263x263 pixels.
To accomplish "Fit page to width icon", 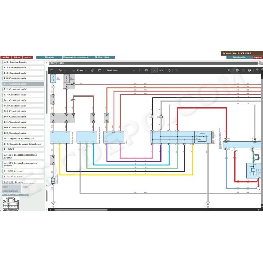I will (x=146, y=70).
